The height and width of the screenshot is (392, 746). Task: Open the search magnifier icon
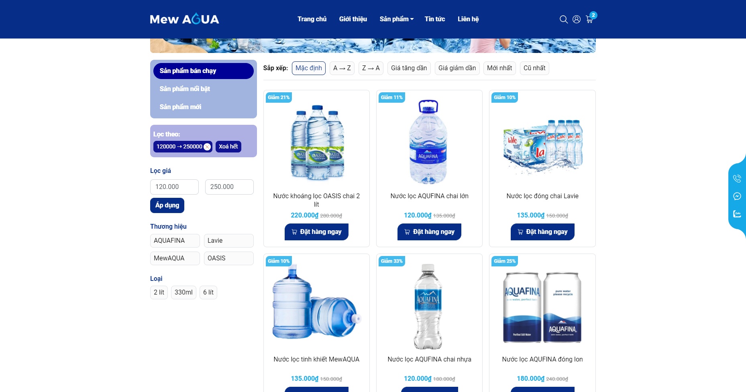(x=564, y=19)
